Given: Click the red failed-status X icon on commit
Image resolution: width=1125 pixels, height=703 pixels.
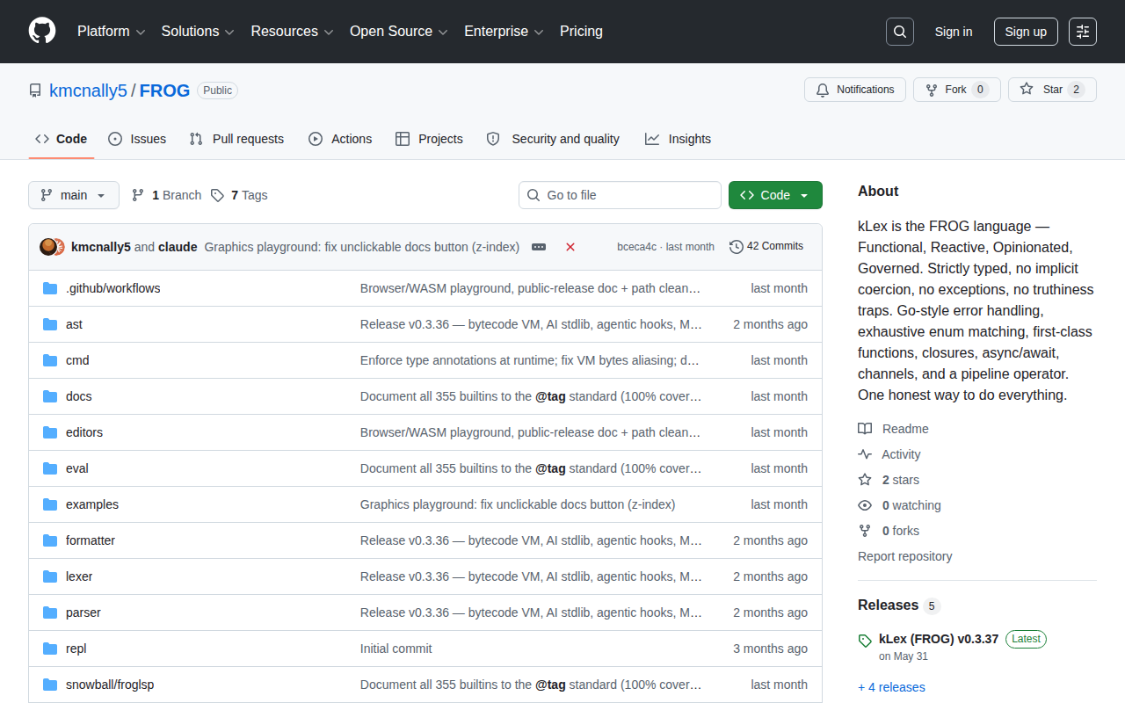Looking at the screenshot, I should 570,247.
